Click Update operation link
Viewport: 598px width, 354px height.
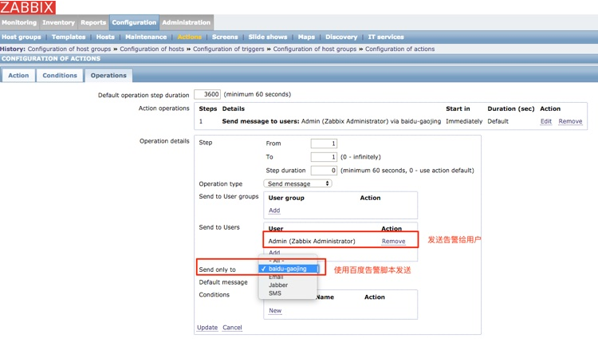click(207, 328)
